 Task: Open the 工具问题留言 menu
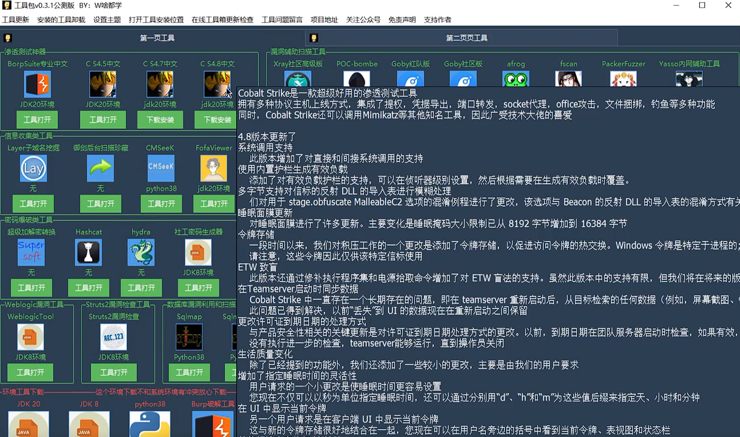coord(282,20)
